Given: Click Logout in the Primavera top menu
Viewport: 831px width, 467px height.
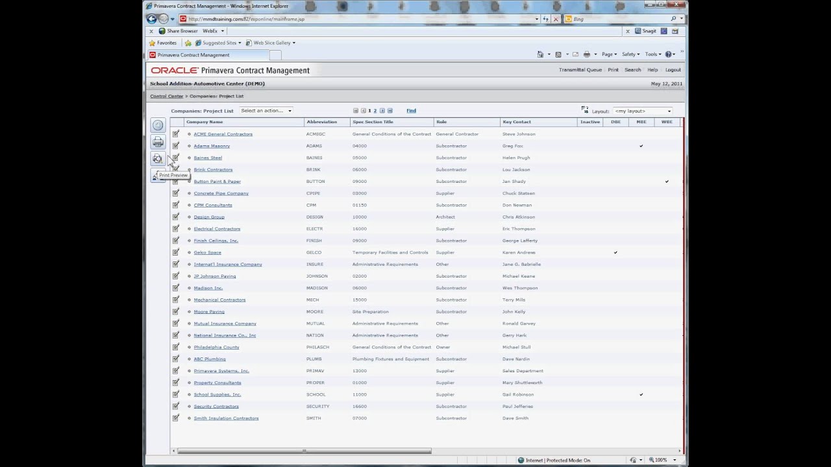Looking at the screenshot, I should [x=673, y=70].
